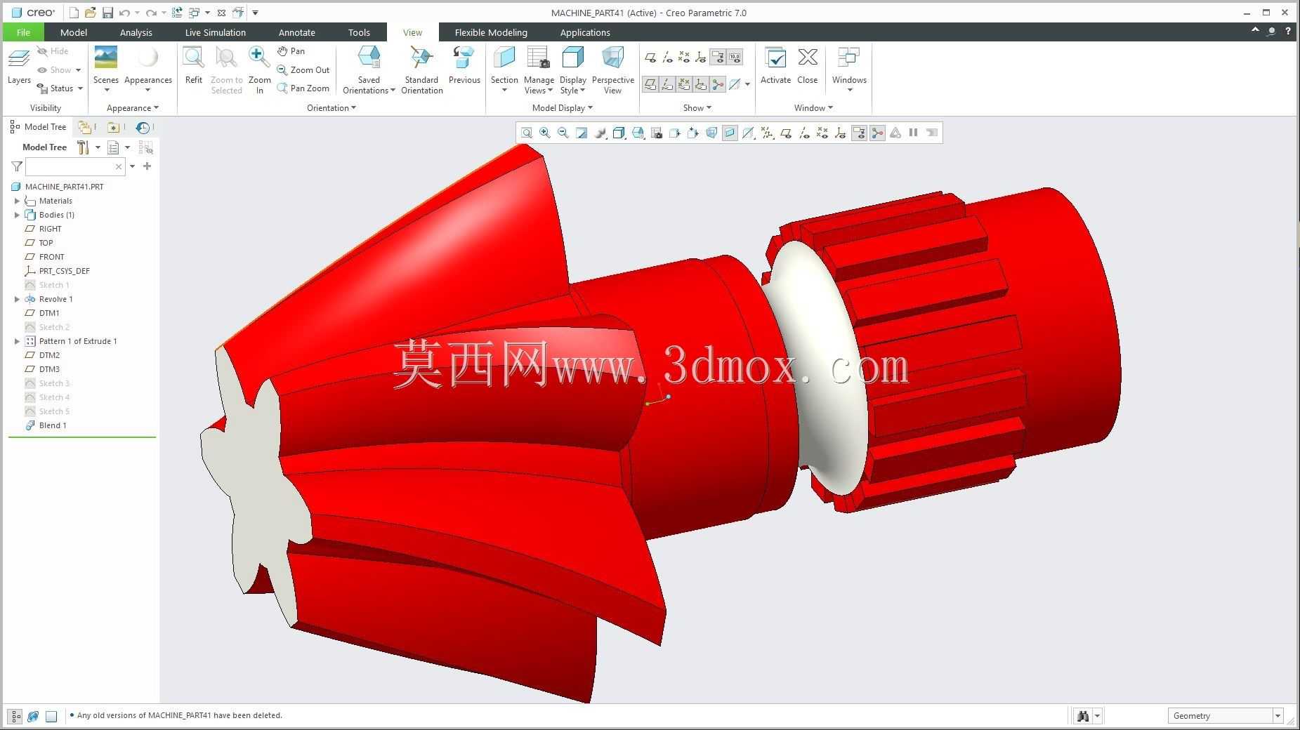Expand the Appearance group menu

pos(133,108)
